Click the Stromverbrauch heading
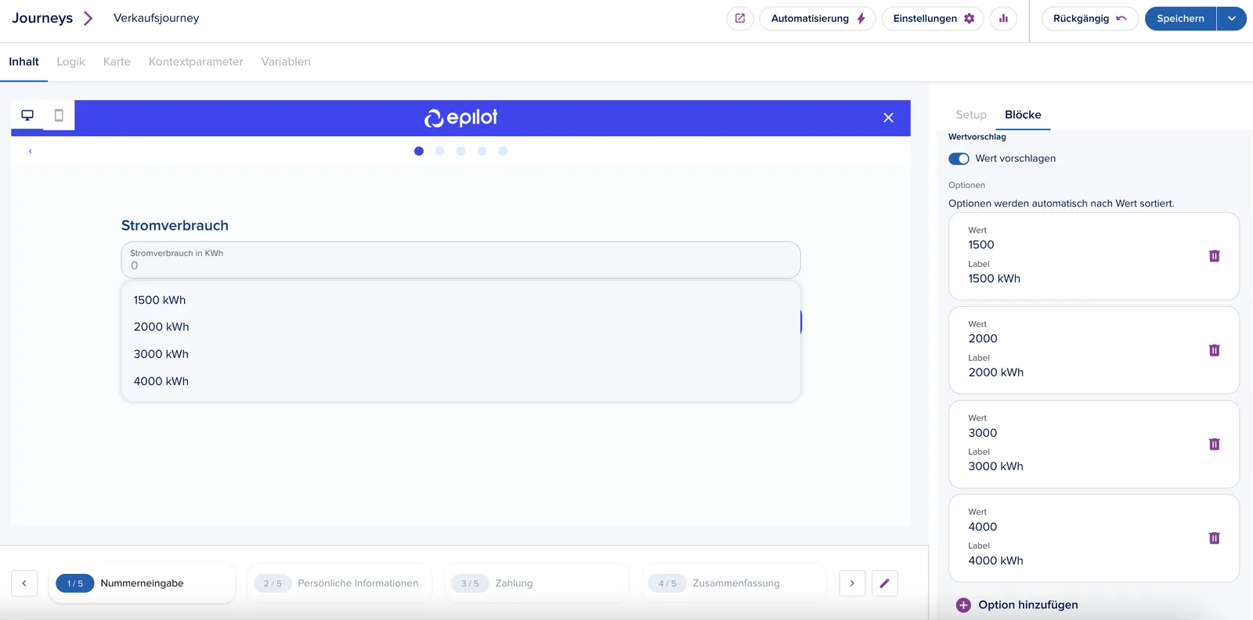The height and width of the screenshot is (620, 1253). 175,225
